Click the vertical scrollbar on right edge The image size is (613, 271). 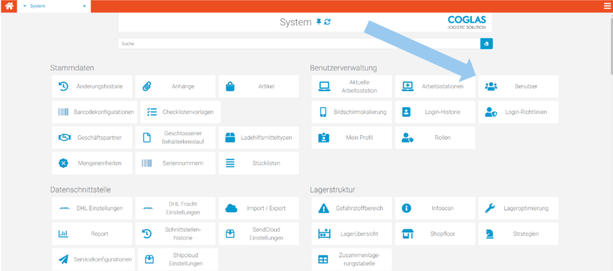coord(611,46)
